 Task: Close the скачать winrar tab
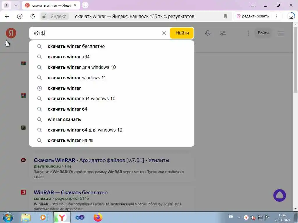[x=75, y=5]
